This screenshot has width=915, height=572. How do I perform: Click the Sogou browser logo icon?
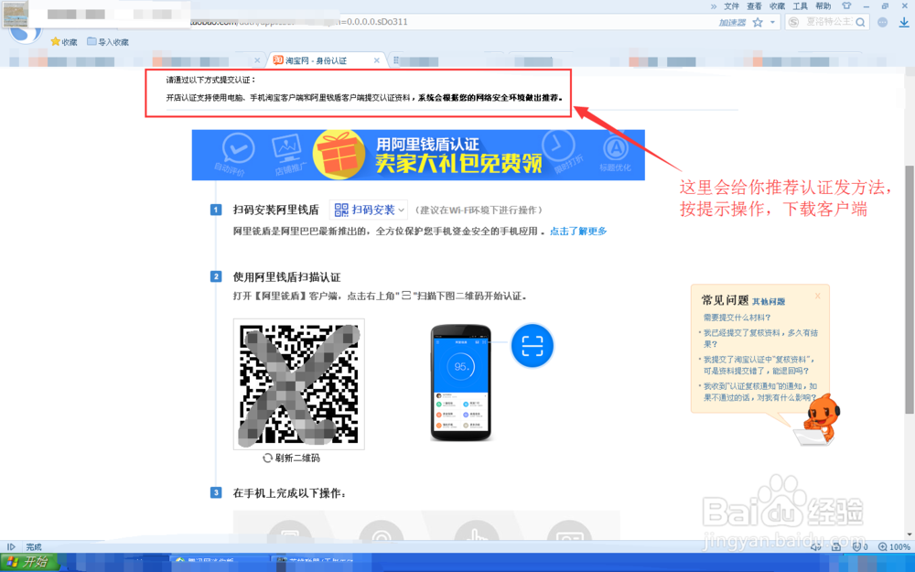[26, 35]
